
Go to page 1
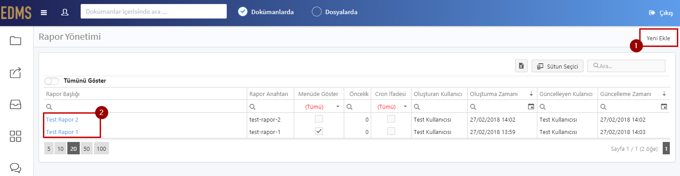coord(666,149)
